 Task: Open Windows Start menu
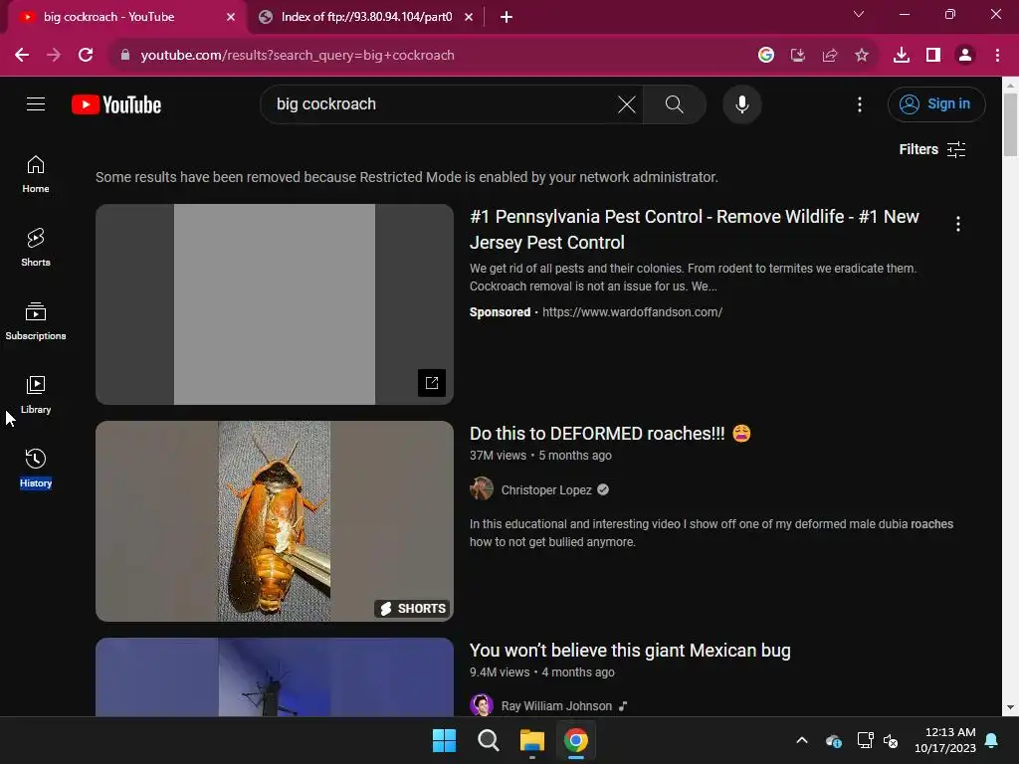coord(445,740)
